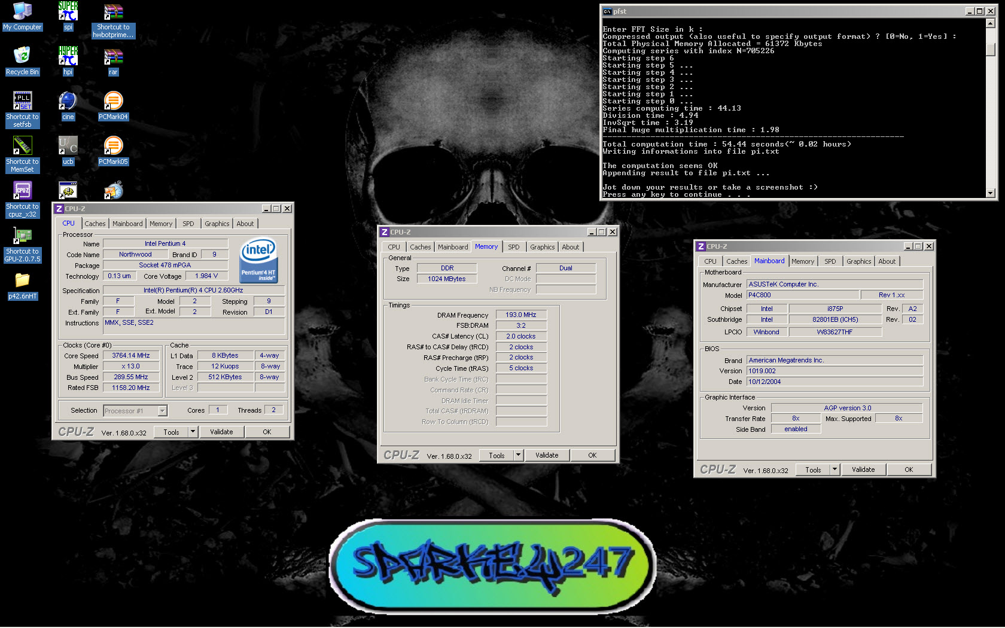Open the 'Shortcut to hwbotprime' icon
This screenshot has width=1005, height=628.
113,20
